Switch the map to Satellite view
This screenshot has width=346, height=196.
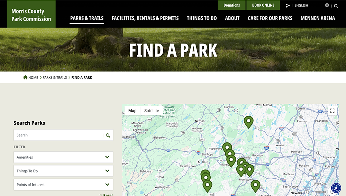(x=152, y=111)
